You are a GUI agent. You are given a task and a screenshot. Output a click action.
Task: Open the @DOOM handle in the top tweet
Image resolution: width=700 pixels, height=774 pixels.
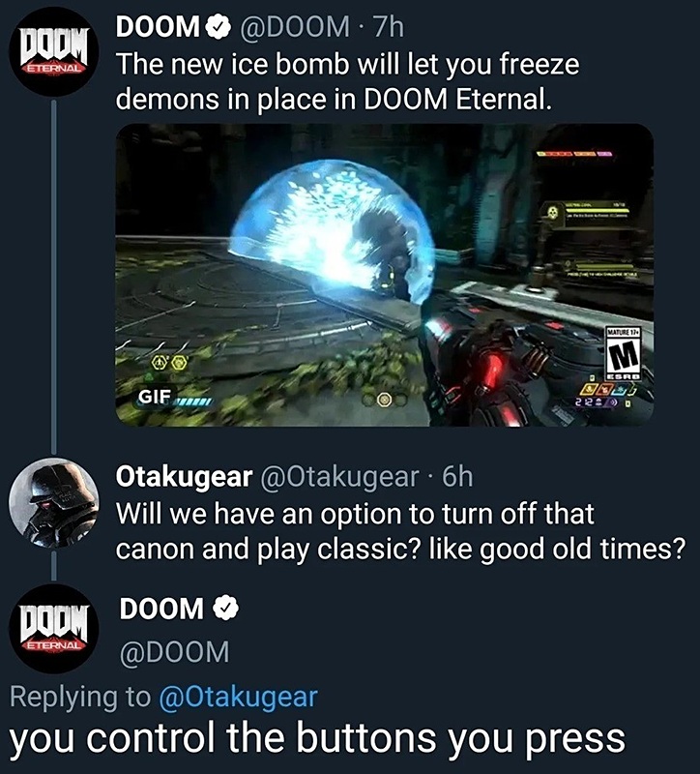pyautogui.click(x=295, y=27)
